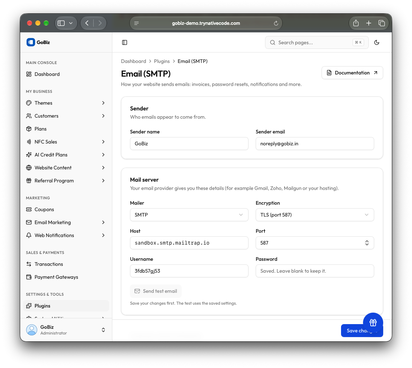Click the Host input field
The height and width of the screenshot is (368, 412).
[x=189, y=243]
